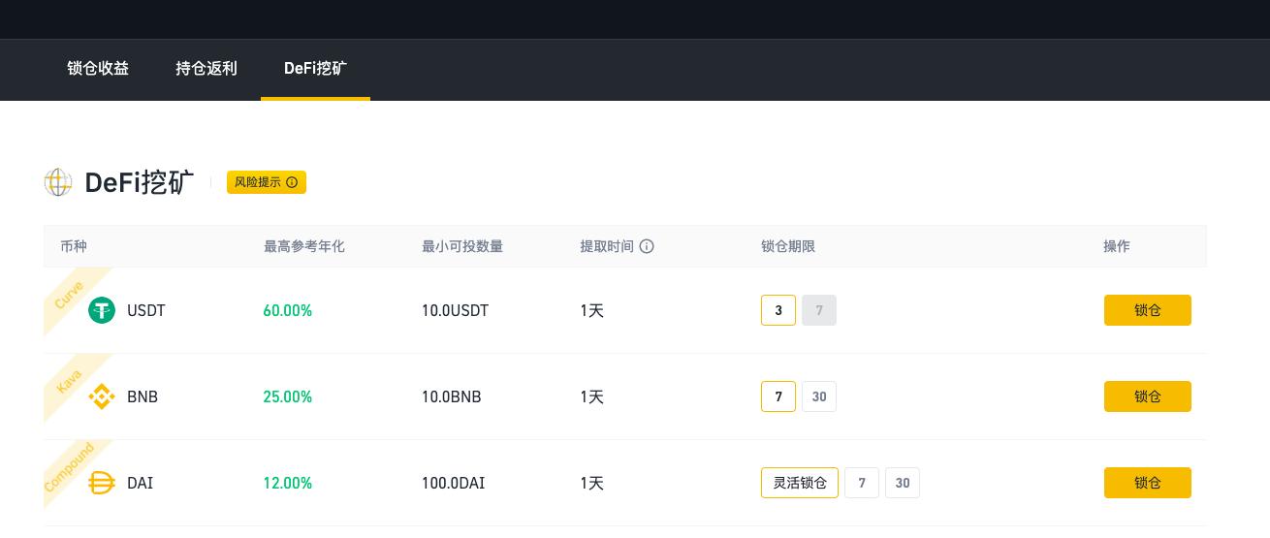The image size is (1270, 538).
Task: Click the BNB coin icon
Action: (x=102, y=396)
